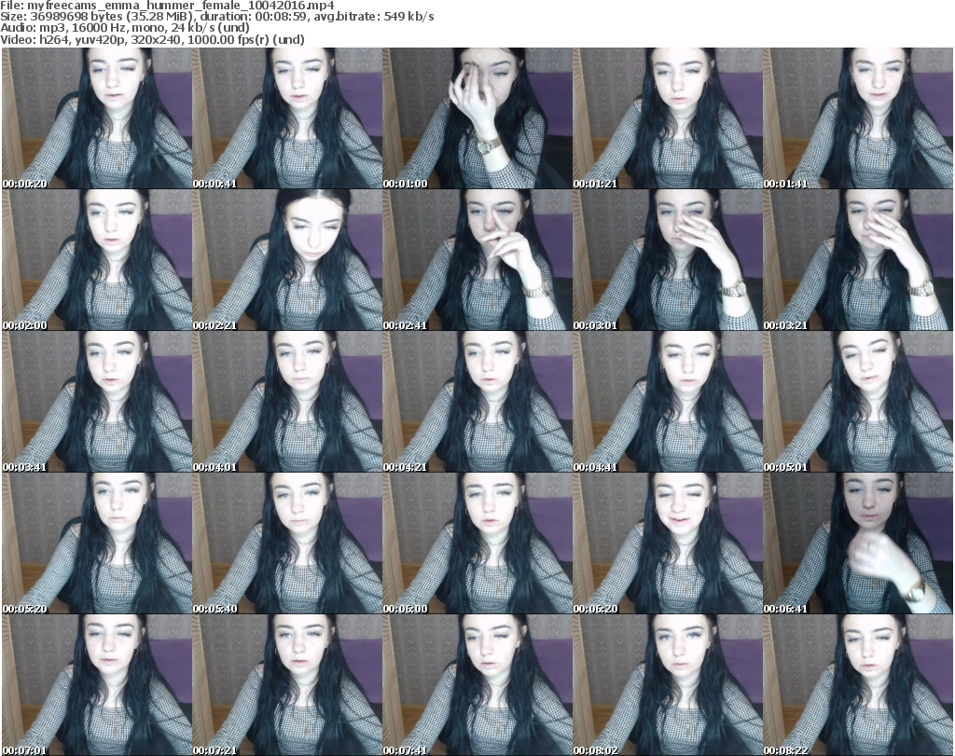
Task: Select the thumbnail frame stamped 00:03:41
Action: (97, 402)
